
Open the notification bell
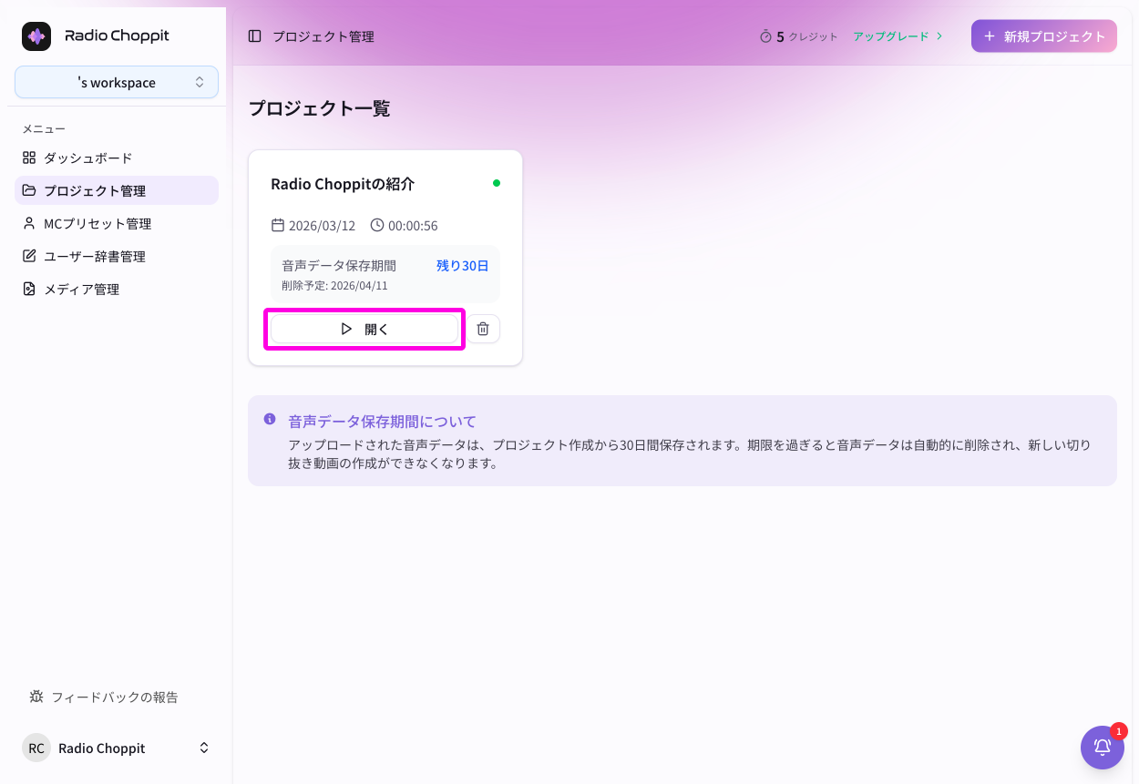[1102, 748]
